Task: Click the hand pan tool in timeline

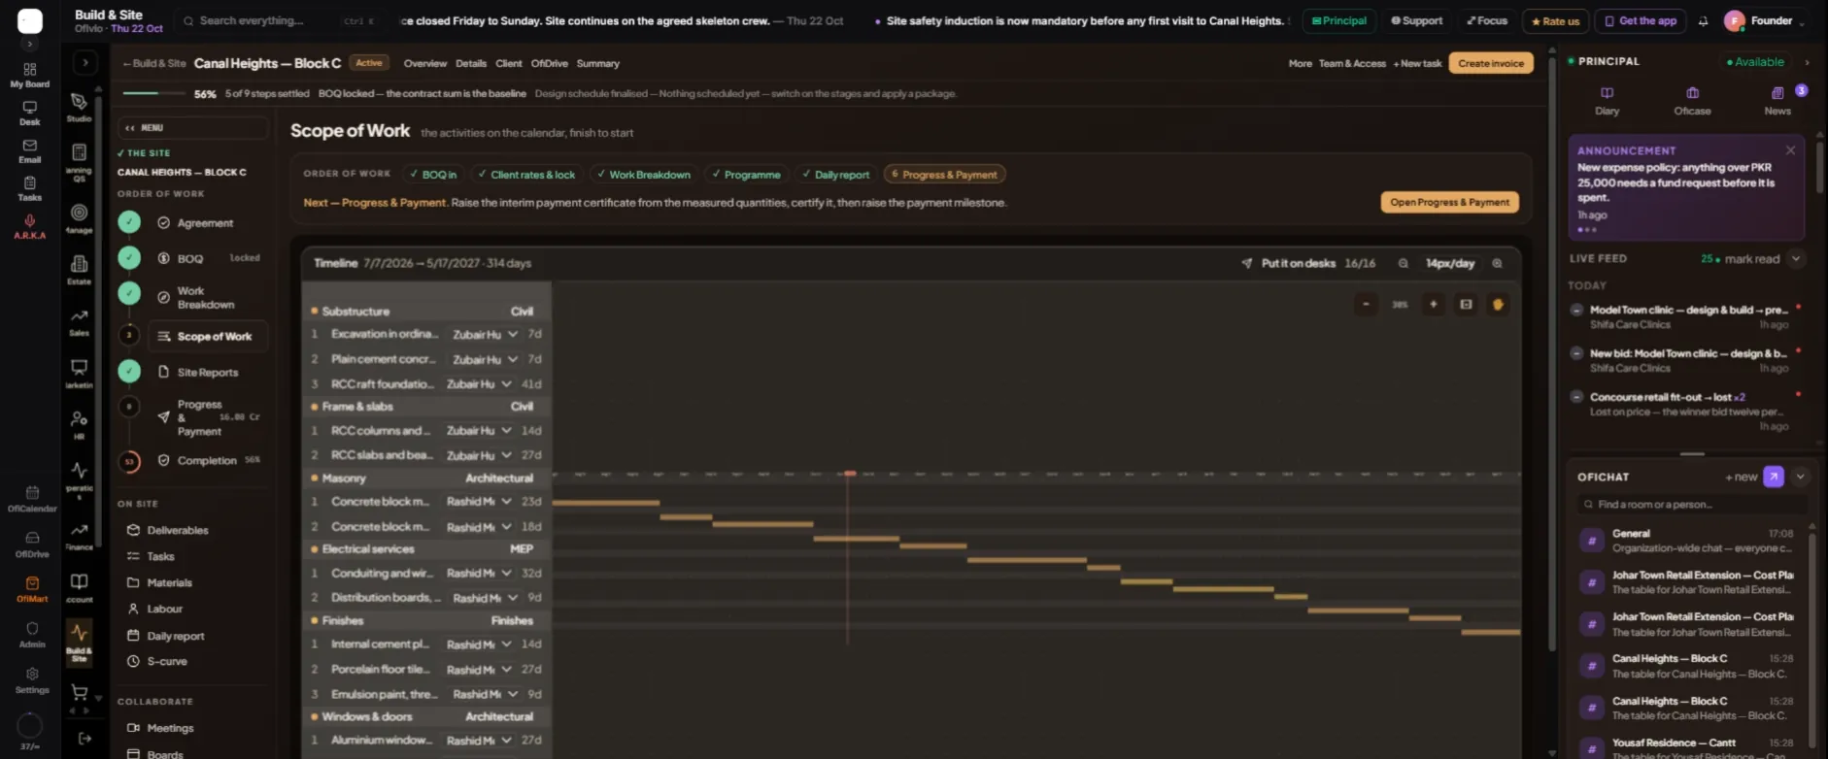Action: [1498, 305]
